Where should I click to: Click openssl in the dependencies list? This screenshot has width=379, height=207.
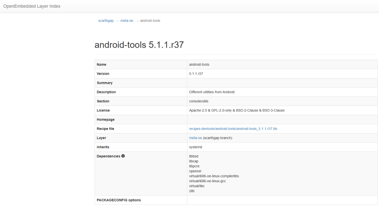point(195,171)
